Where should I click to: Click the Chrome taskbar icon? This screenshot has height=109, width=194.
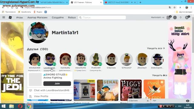[29, 106]
